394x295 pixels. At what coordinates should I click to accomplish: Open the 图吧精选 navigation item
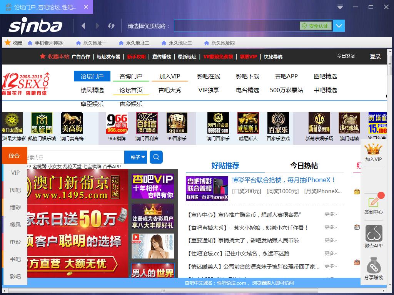325,76
